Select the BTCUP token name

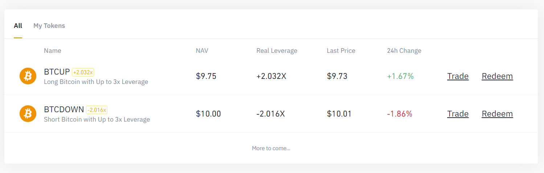pos(57,72)
